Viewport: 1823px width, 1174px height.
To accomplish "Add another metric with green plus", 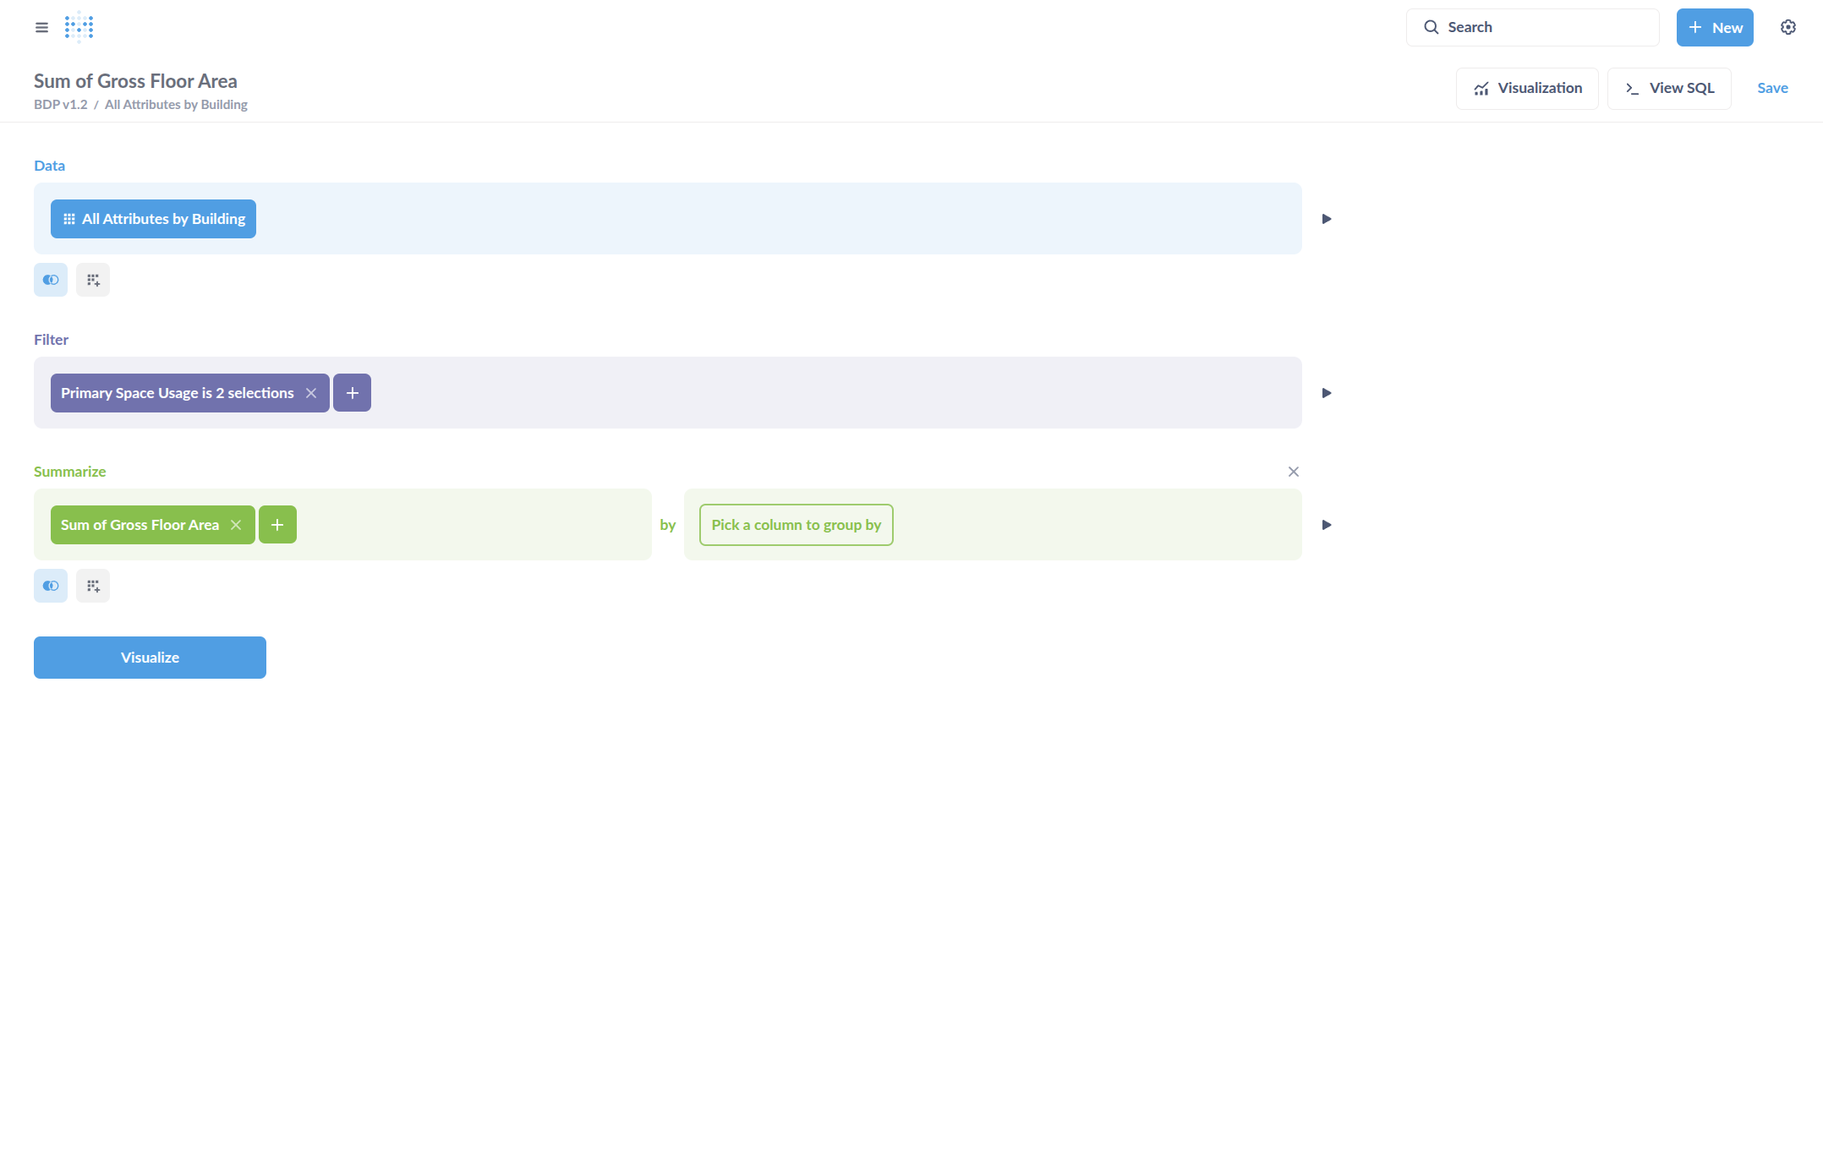I will coord(277,525).
